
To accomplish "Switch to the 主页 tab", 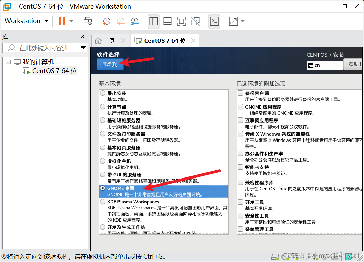I will coord(109,40).
